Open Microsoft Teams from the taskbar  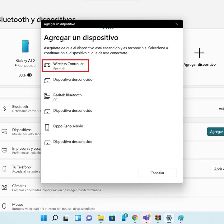coord(147,218)
